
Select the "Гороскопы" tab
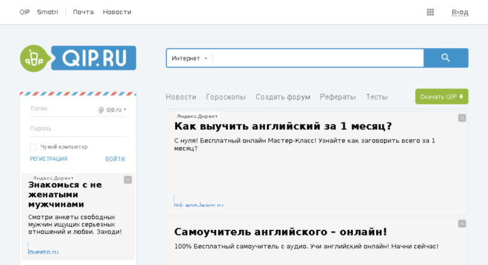pos(225,97)
